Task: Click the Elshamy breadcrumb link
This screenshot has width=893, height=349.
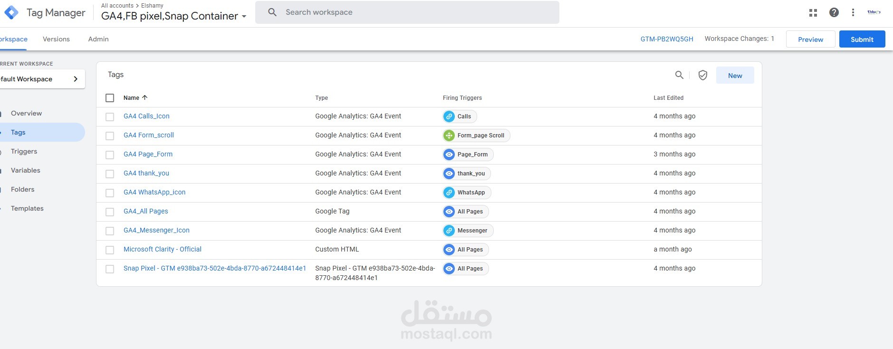Action: (152, 6)
